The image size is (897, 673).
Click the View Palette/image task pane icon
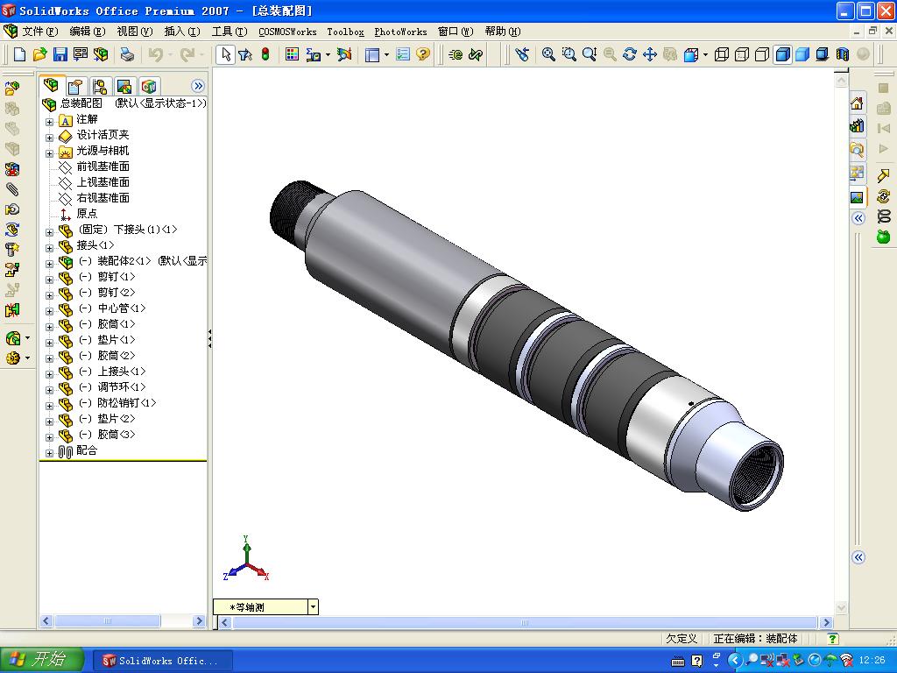pyautogui.click(x=857, y=197)
